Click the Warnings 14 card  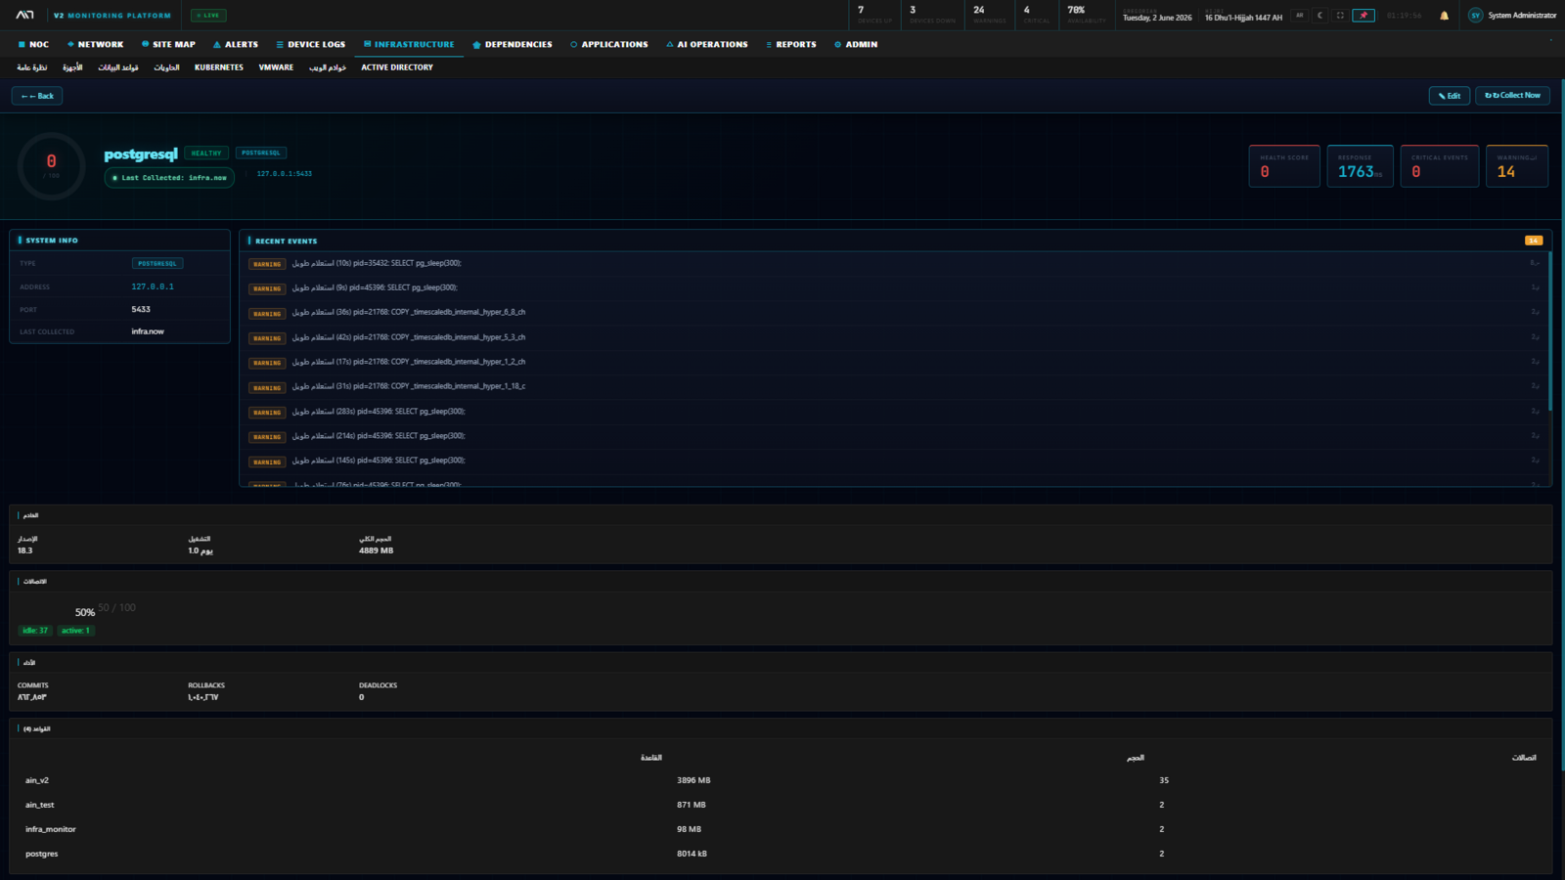1517,165
